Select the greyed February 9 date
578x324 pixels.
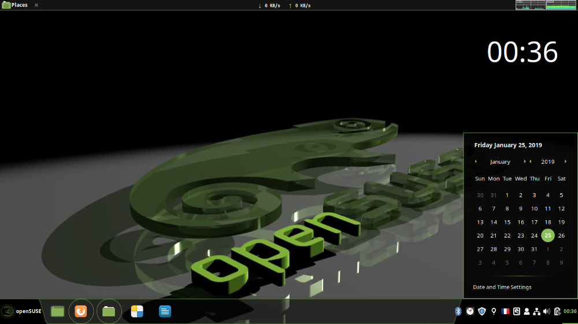tap(561, 262)
